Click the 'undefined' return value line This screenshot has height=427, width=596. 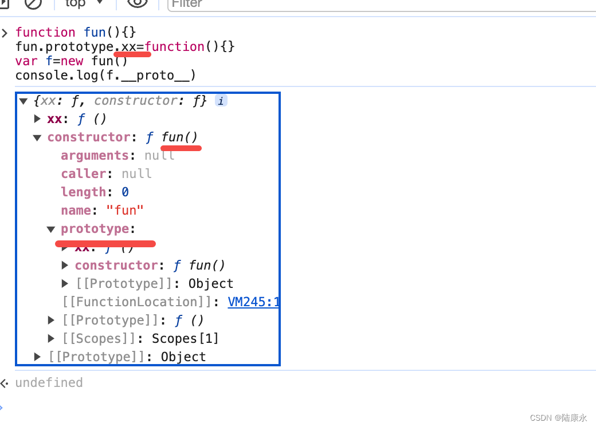49,382
